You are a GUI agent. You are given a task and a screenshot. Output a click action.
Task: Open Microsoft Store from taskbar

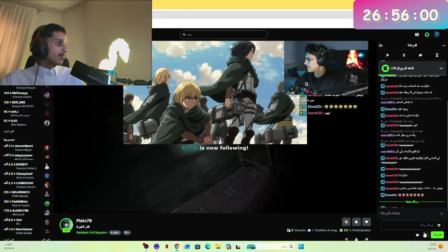point(197,247)
